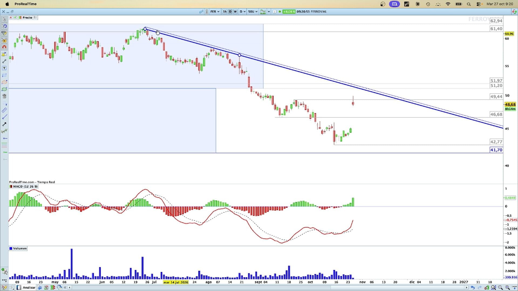Select the horizontal line tool
This screenshot has width=518, height=291.
tap(5, 138)
